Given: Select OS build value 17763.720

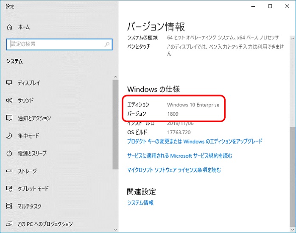Looking at the screenshot, I should pyautogui.click(x=179, y=132).
